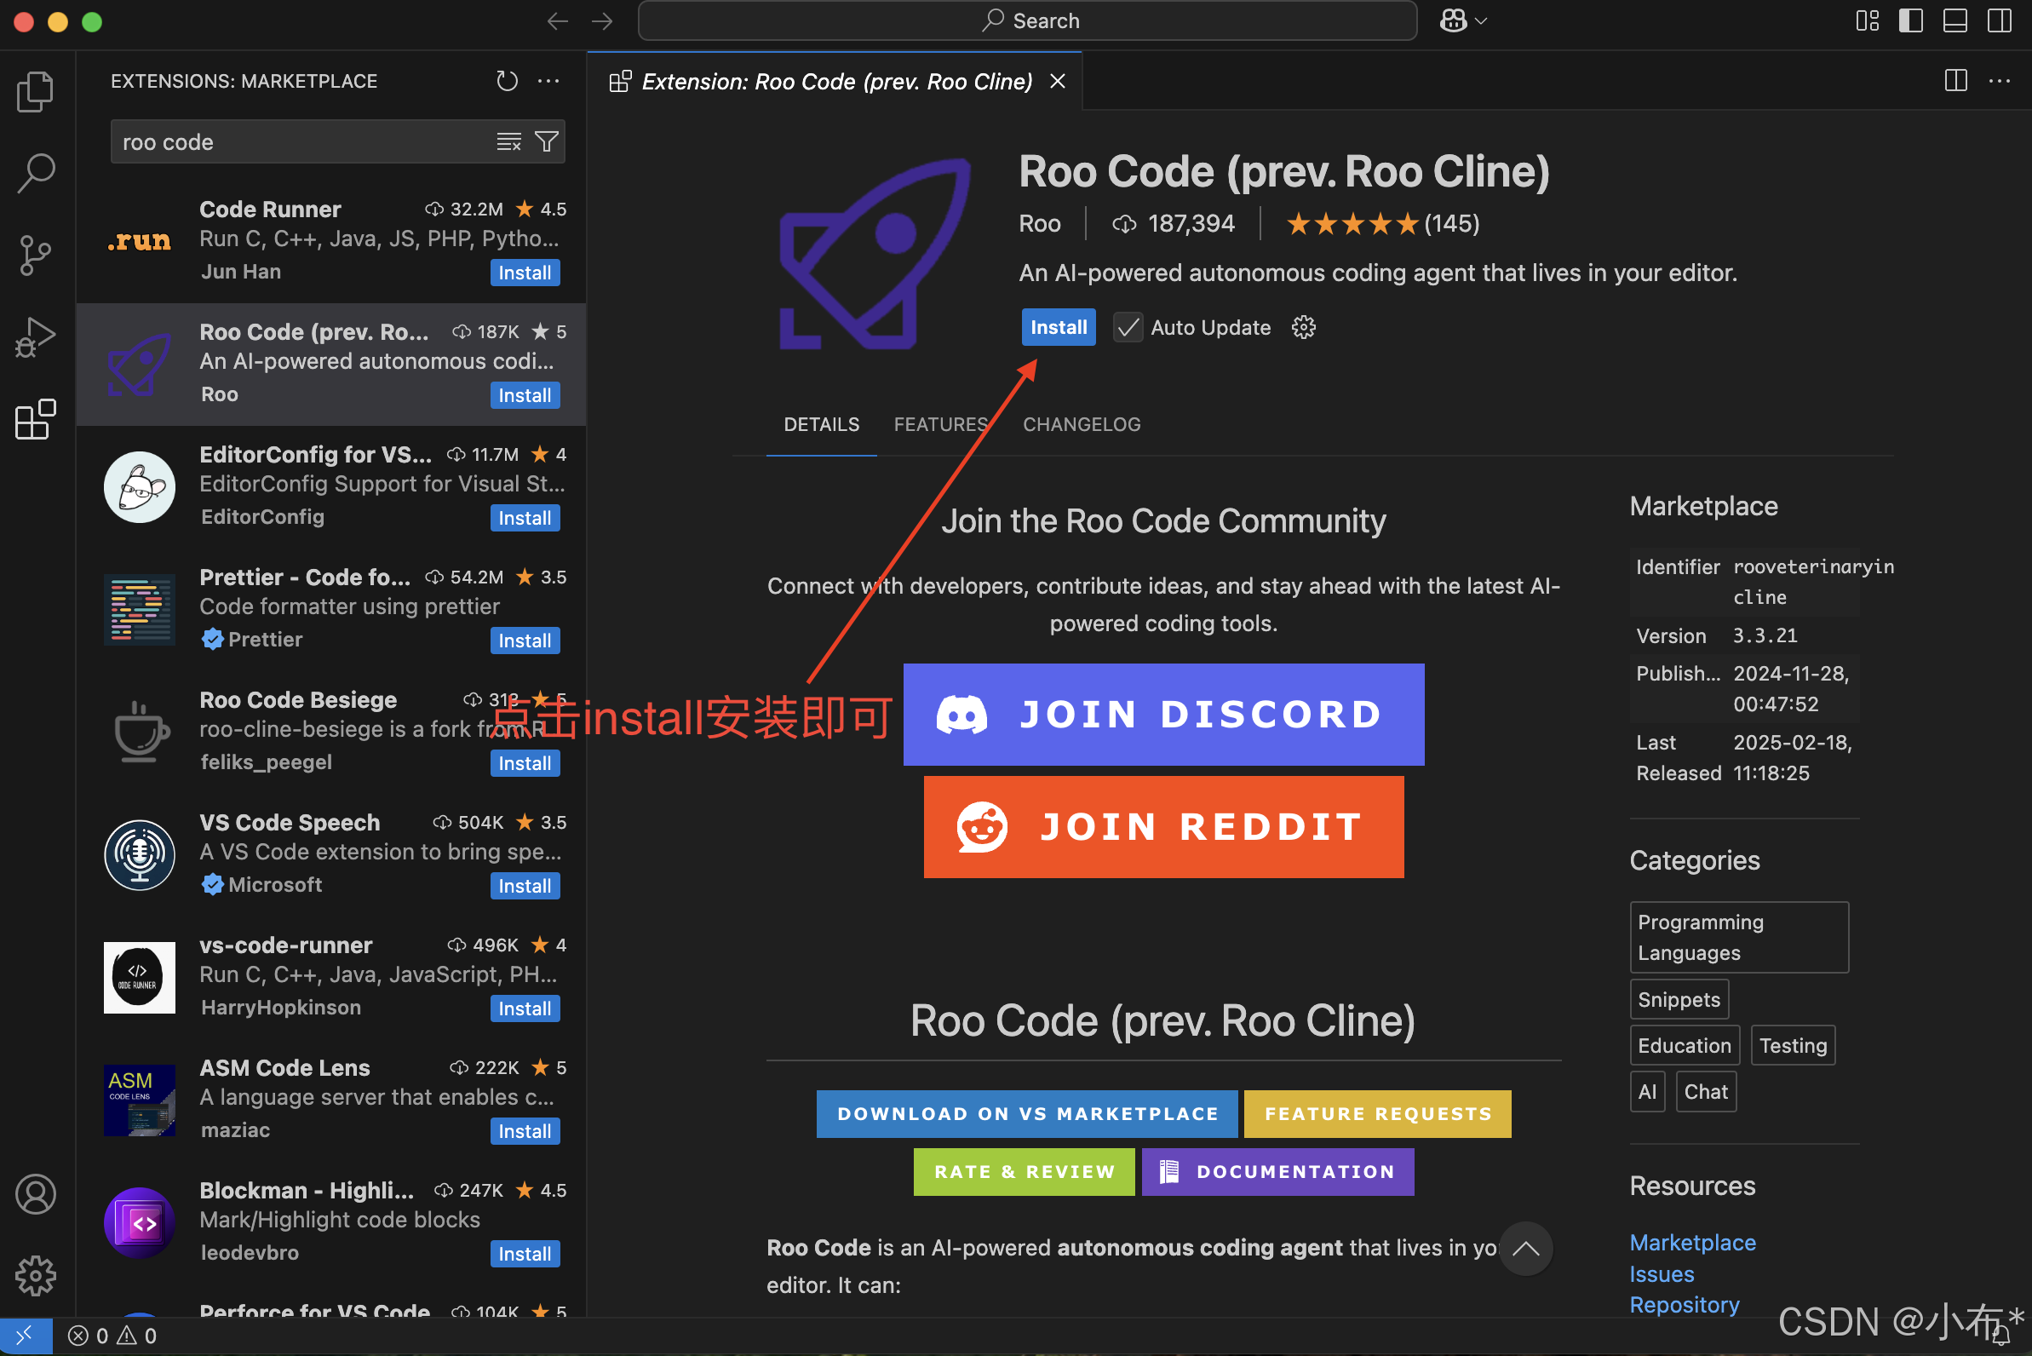Toggle the secondary side bar
The width and height of the screenshot is (2032, 1356).
[x=1999, y=20]
